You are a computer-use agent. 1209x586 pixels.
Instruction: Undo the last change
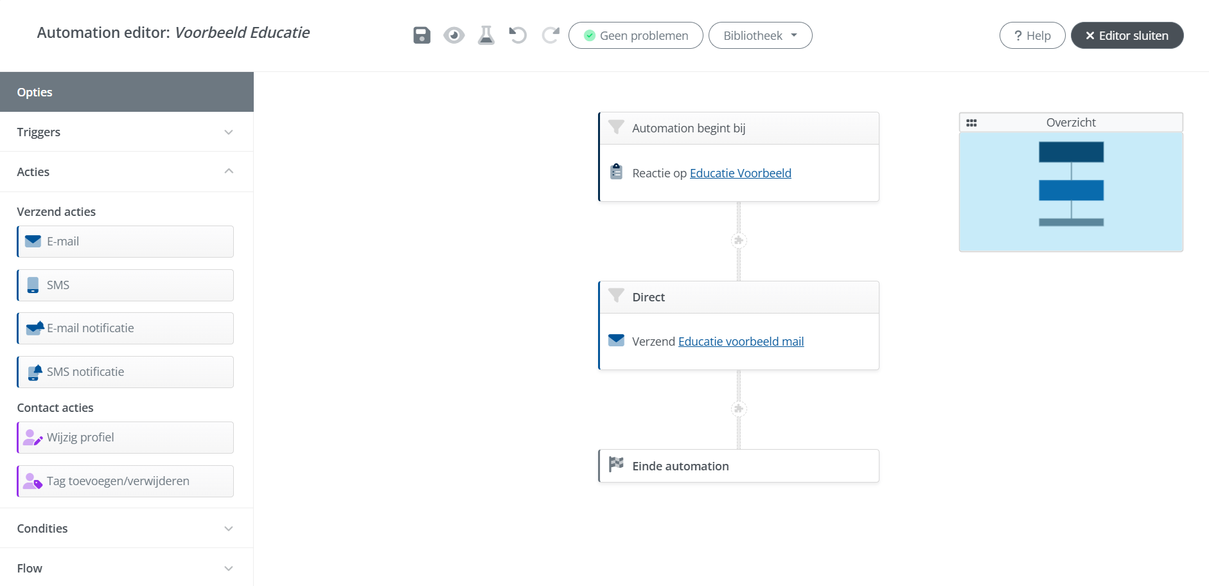tap(518, 35)
